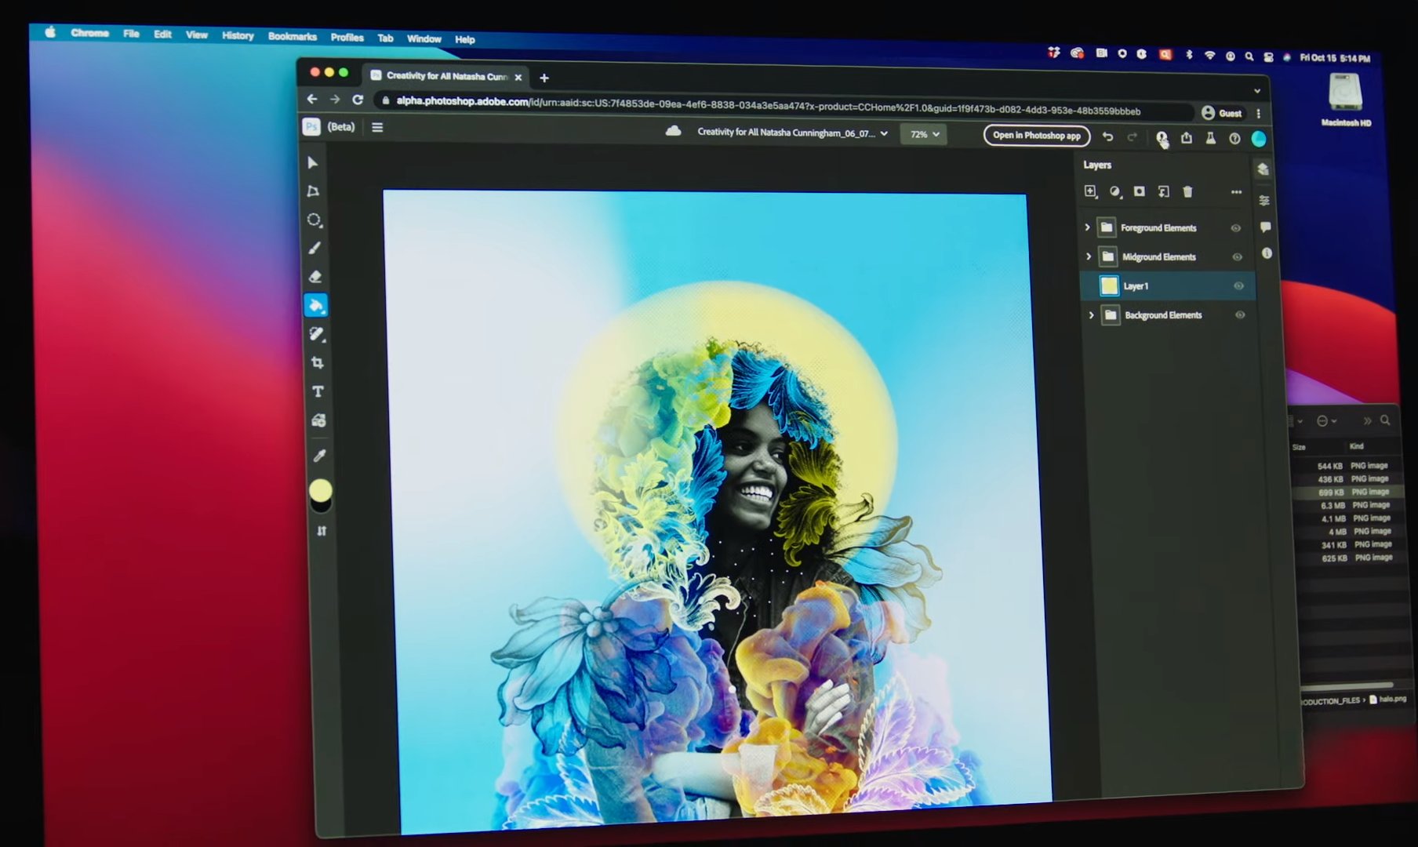Click the Place Image tool

click(318, 420)
